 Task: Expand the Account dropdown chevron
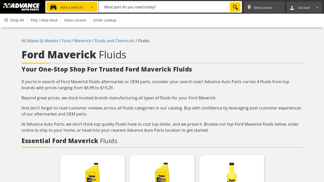(318, 8)
